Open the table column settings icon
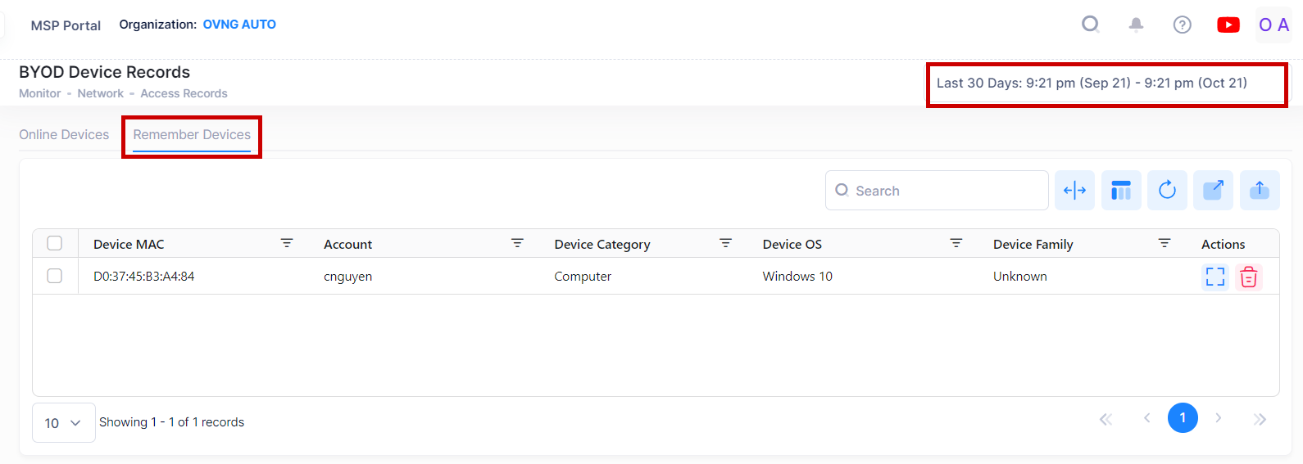 [x=1121, y=191]
